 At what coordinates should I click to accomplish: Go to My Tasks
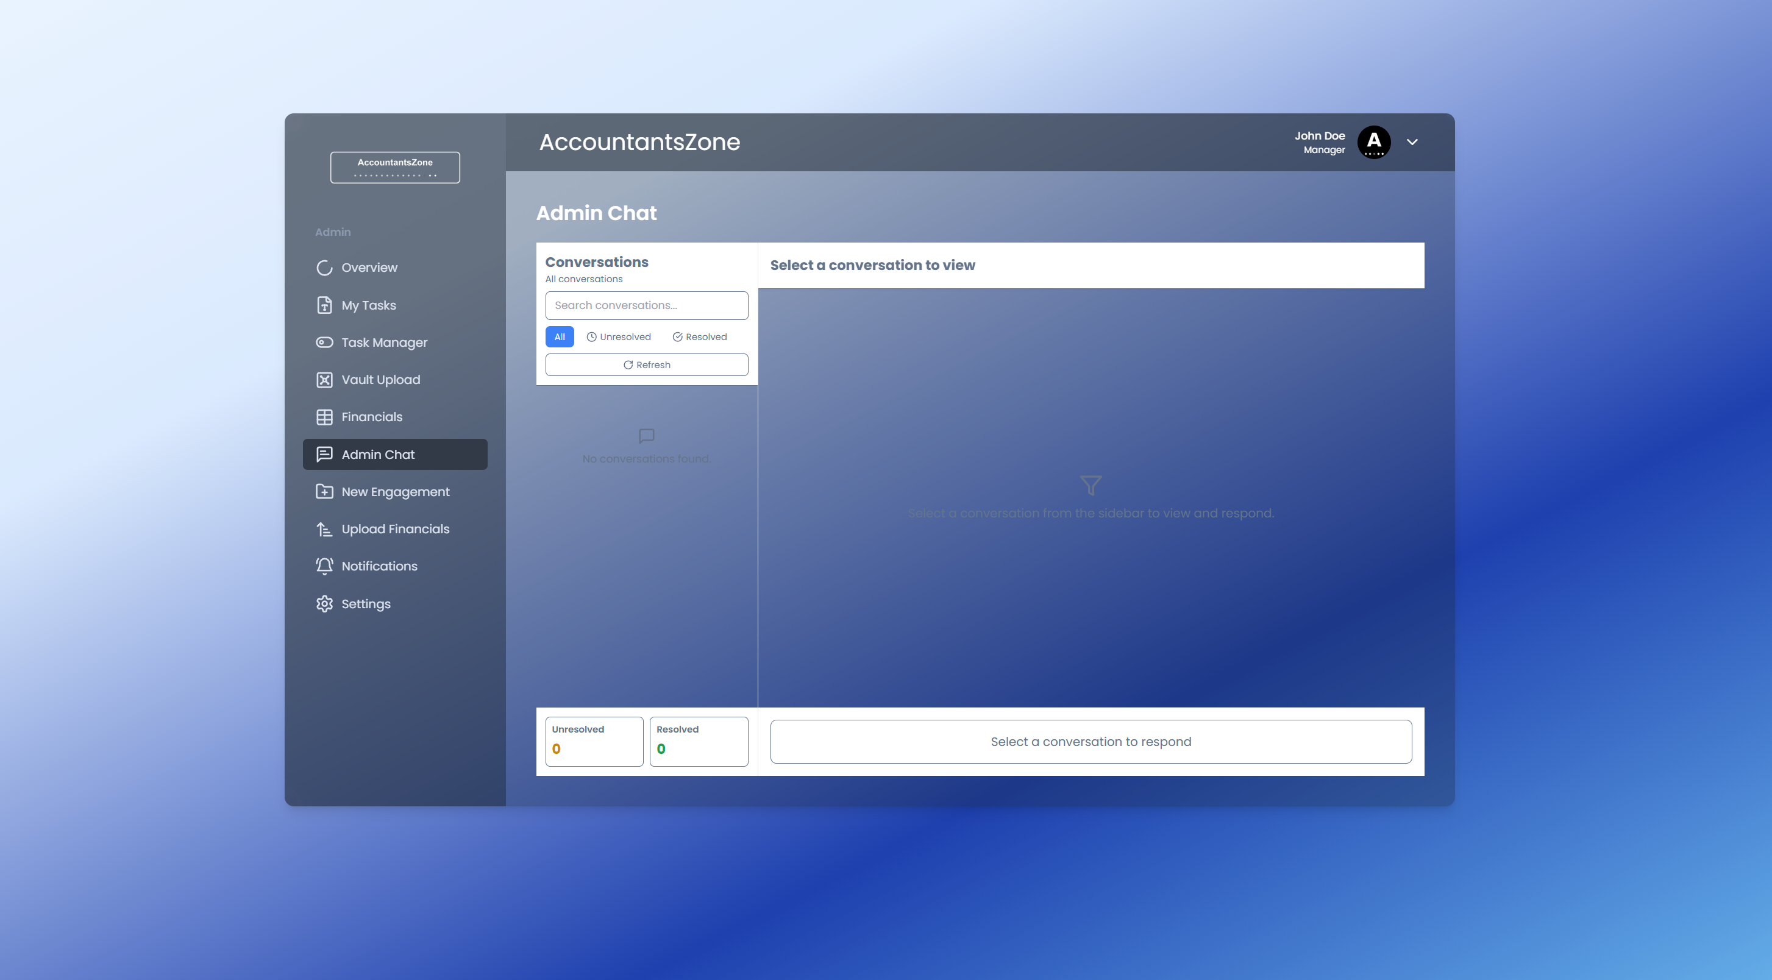[395, 305]
